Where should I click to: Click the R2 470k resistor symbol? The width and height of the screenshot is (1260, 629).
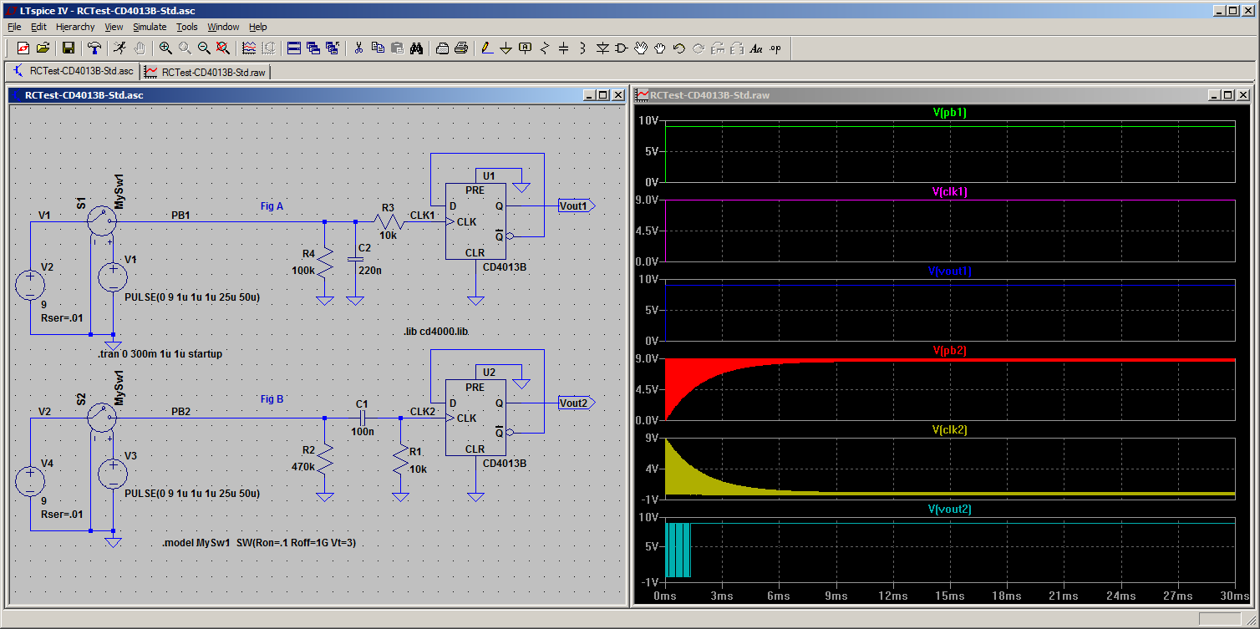[x=324, y=461]
